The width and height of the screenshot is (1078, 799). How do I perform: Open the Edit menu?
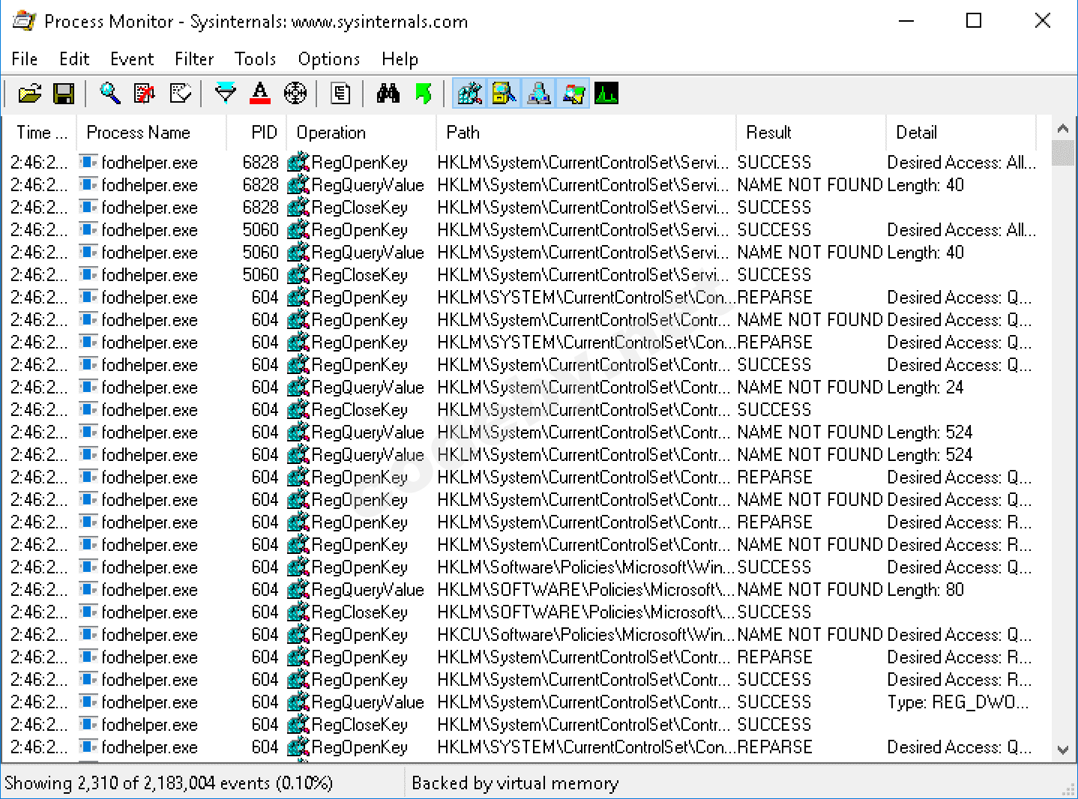click(x=74, y=59)
